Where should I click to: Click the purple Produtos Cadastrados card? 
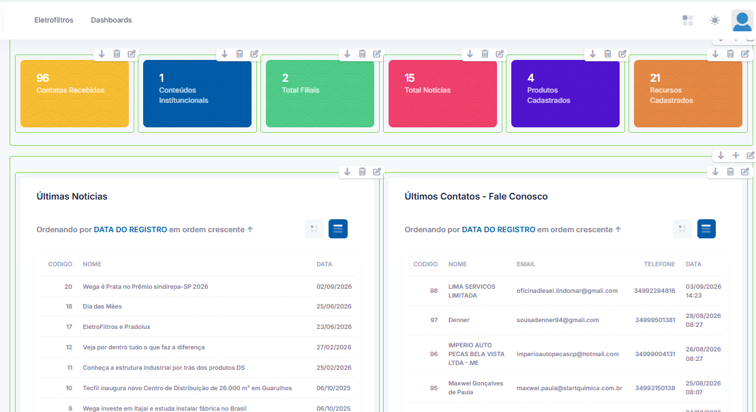566,94
